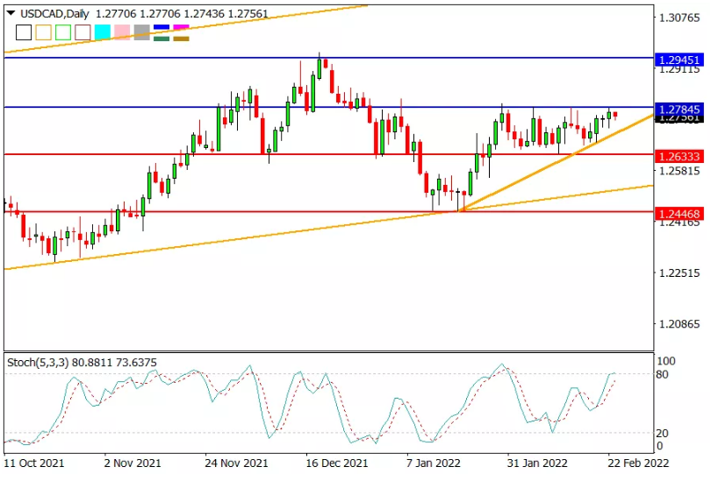Select the cyan filled color swatch
The image size is (711, 481).
tap(103, 32)
